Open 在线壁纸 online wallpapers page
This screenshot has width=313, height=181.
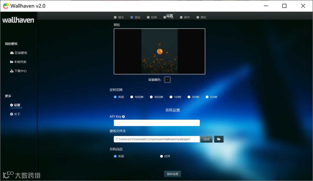click(19, 53)
